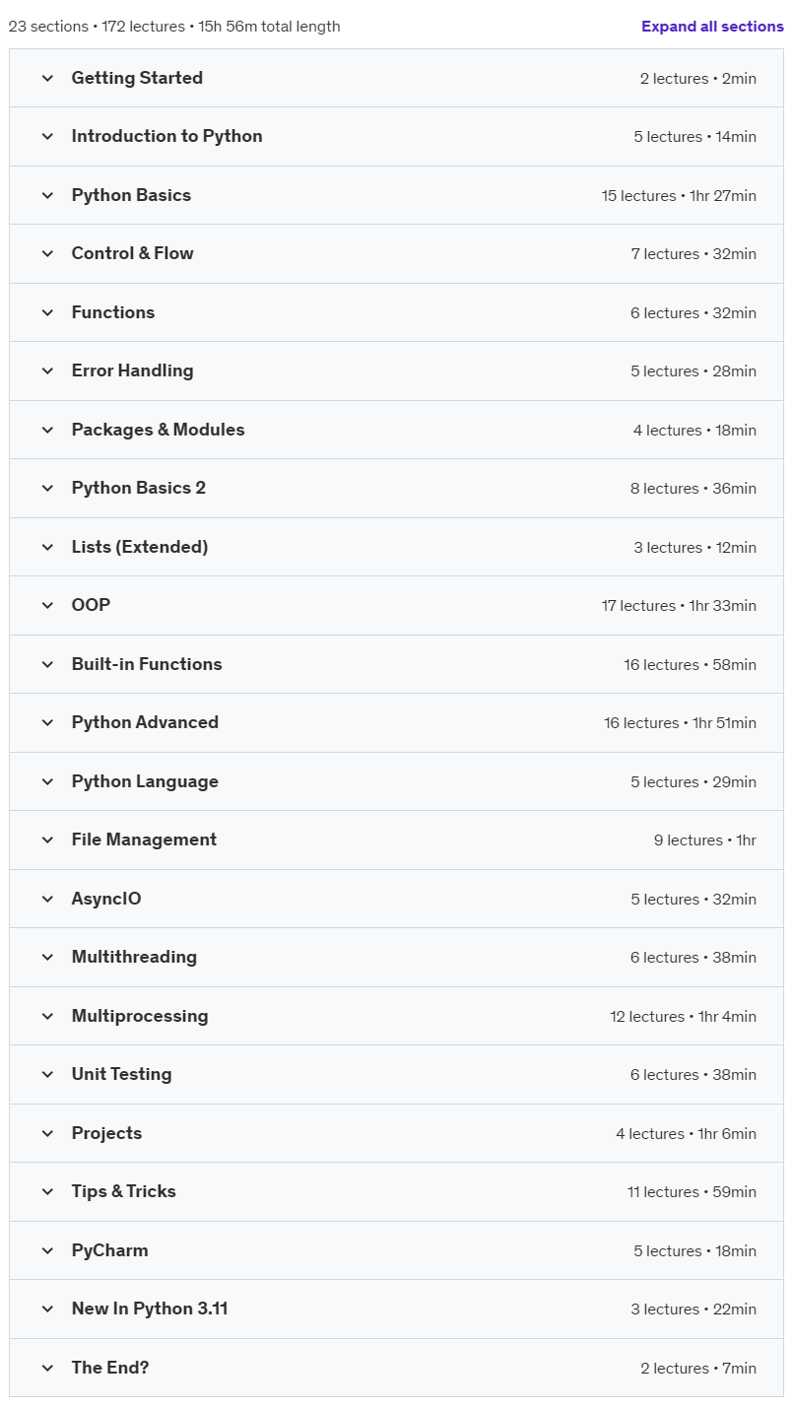This screenshot has width=792, height=1410.
Task: Open the AsyncIO section title
Action: 106,899
